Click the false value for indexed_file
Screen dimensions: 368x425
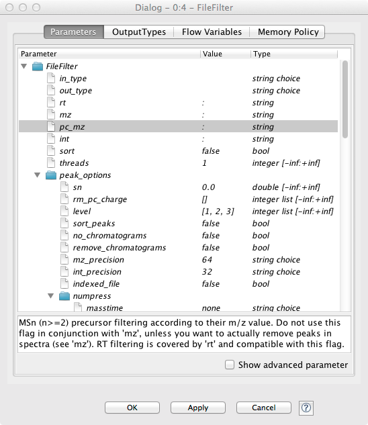pyautogui.click(x=211, y=284)
